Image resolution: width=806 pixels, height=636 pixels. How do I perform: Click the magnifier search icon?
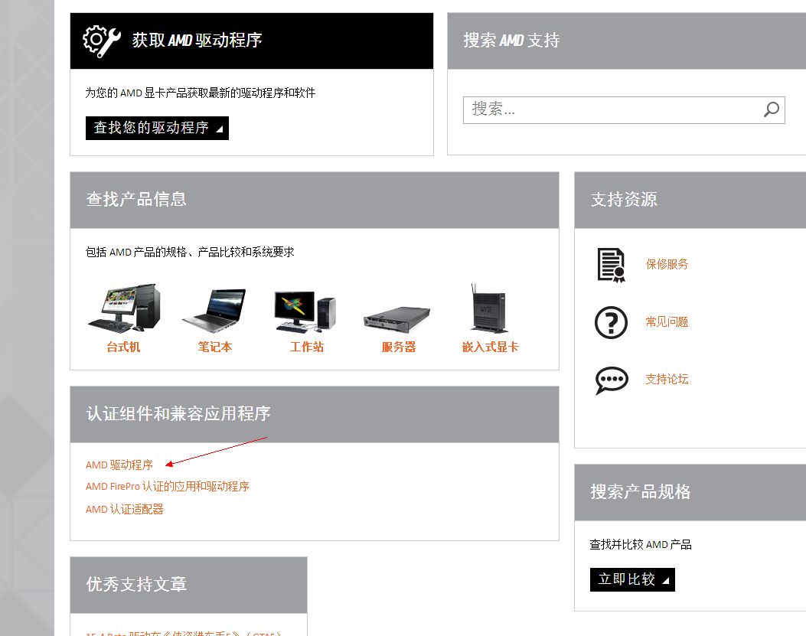click(771, 109)
